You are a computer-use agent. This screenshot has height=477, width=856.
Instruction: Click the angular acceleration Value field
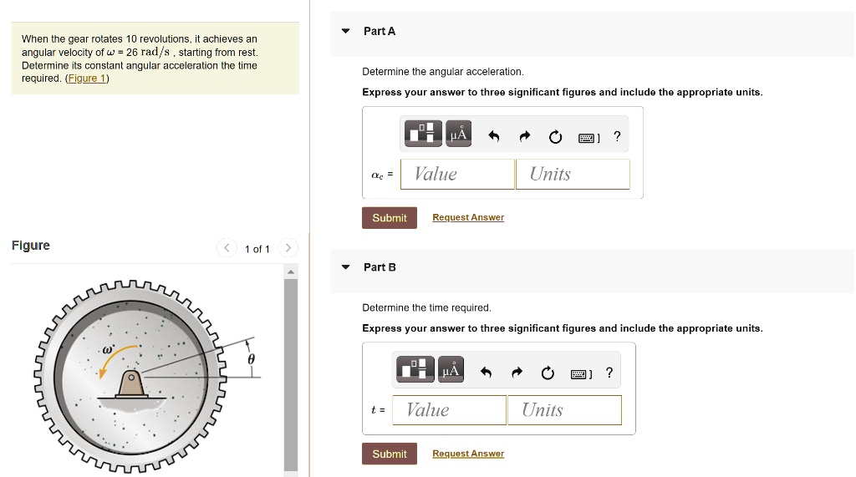pyautogui.click(x=457, y=174)
